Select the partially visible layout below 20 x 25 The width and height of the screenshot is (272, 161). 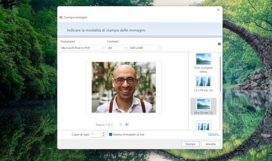pyautogui.click(x=203, y=126)
